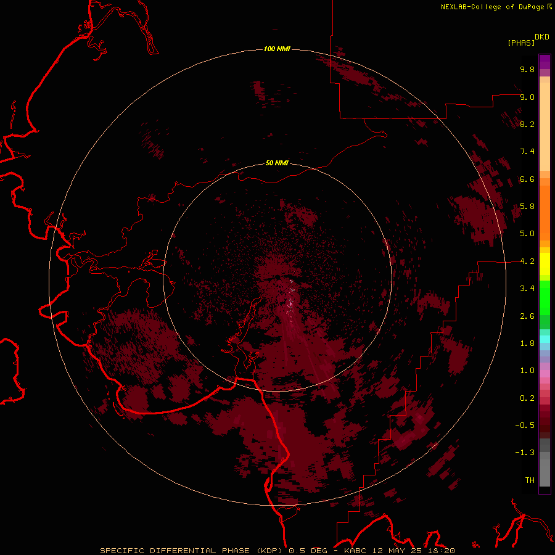Pick the cyan band of the color scale
Viewport: 555px width, 555px height.
tap(545, 339)
